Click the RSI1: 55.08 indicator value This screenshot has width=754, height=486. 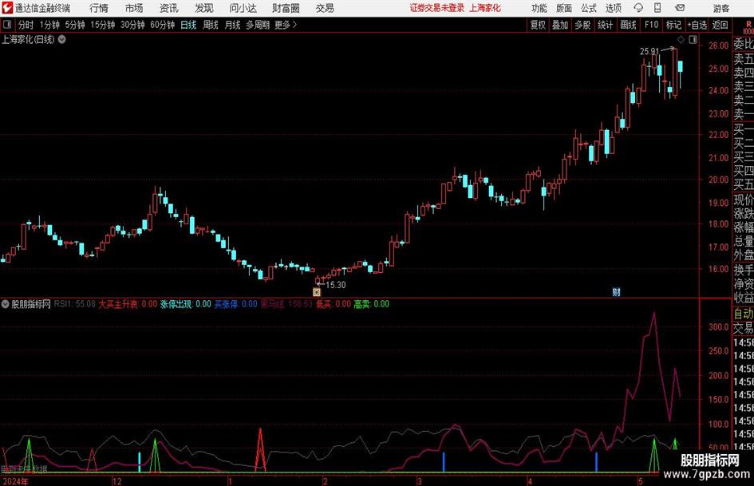coord(74,303)
